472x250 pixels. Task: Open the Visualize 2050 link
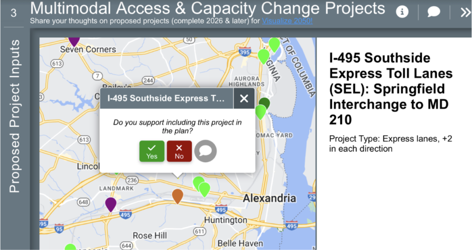(x=287, y=21)
